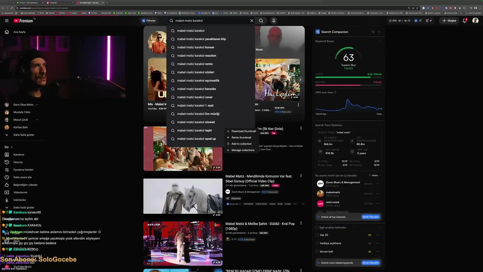The width and height of the screenshot is (483, 272).
Task: Choose suggestion mabel matiz karakol yasaklanan klip
Action: pos(211,39)
